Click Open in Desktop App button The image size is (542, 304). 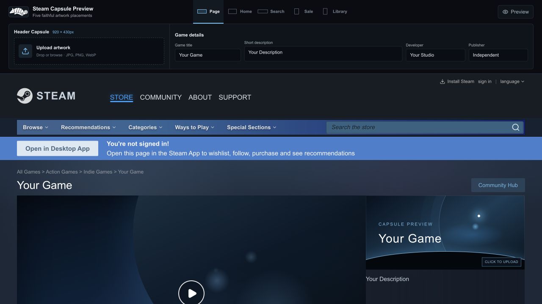coord(58,149)
